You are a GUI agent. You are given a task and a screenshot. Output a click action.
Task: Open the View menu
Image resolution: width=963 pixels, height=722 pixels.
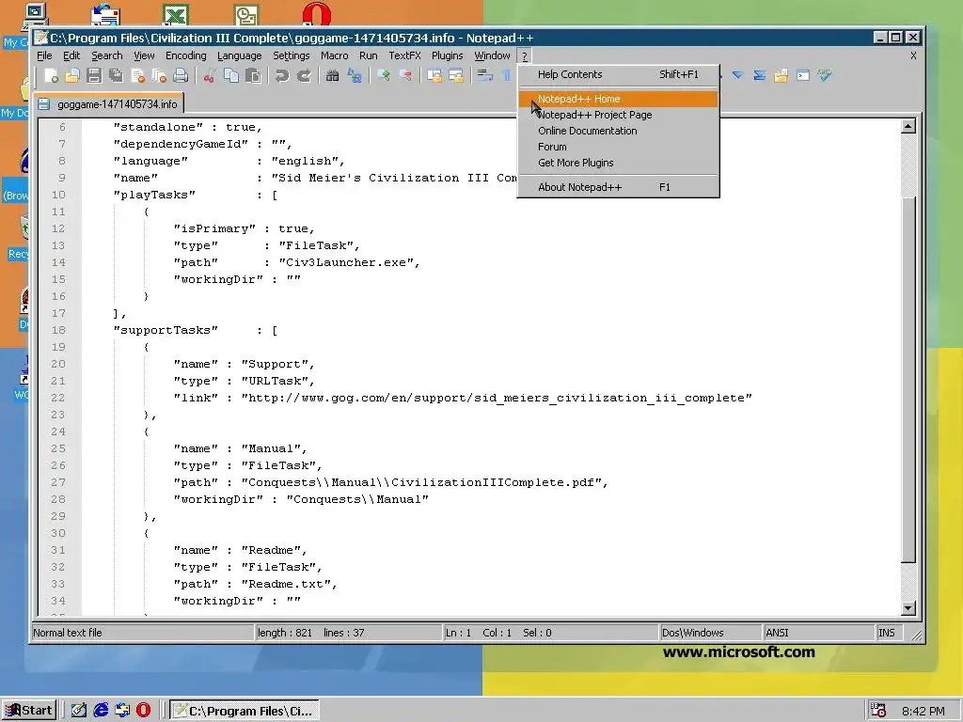[x=144, y=55]
